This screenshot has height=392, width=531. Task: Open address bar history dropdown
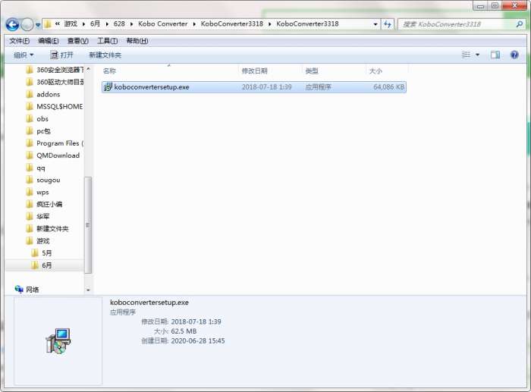coord(375,24)
